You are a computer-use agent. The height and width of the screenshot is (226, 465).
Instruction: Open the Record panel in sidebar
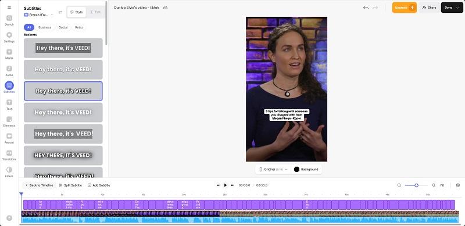(9, 138)
